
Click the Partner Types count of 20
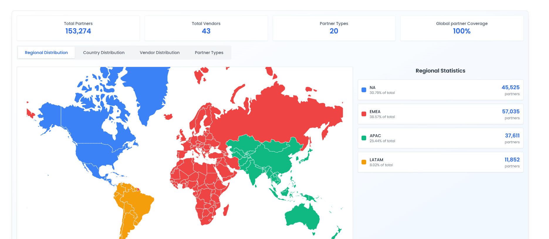334,31
